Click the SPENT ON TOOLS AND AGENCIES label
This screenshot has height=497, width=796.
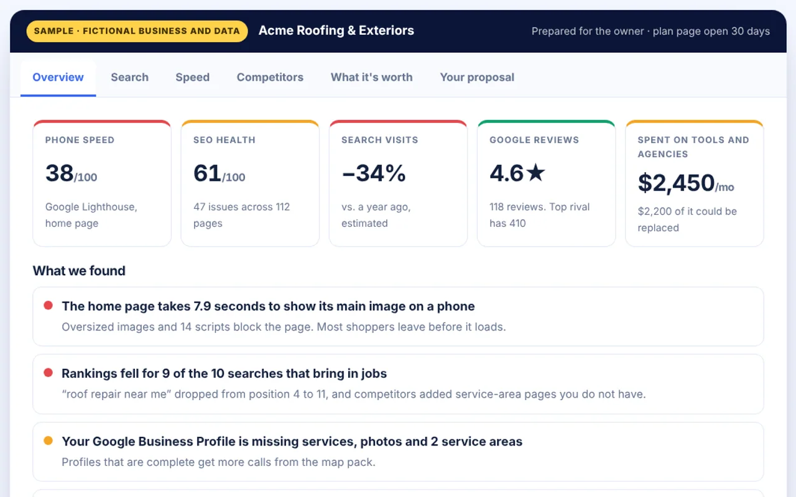pos(693,147)
